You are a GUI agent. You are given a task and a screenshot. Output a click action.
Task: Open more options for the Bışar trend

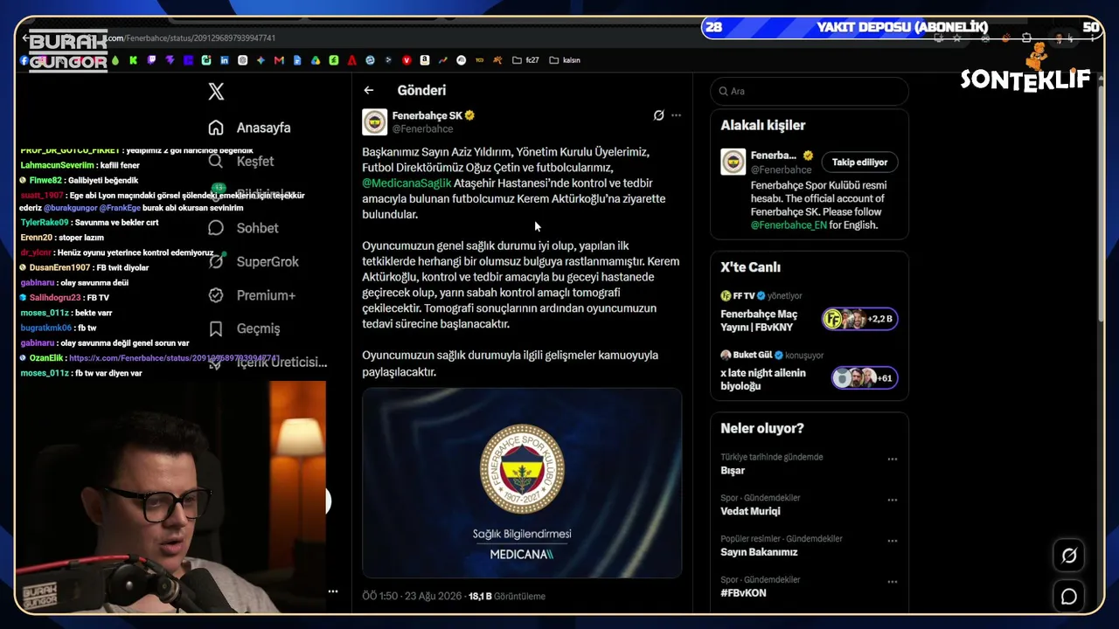pyautogui.click(x=893, y=459)
